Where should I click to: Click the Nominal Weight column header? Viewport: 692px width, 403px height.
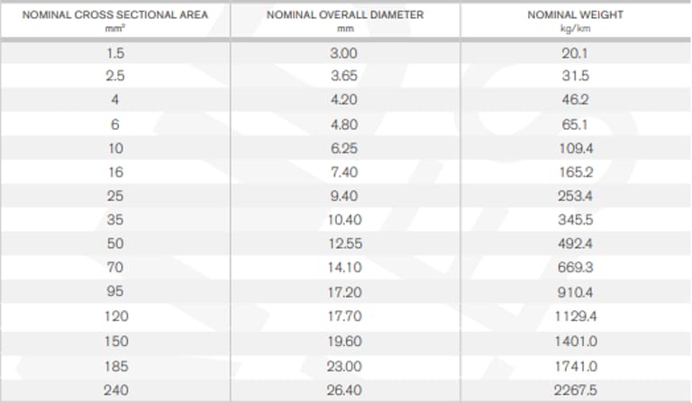[x=576, y=15]
